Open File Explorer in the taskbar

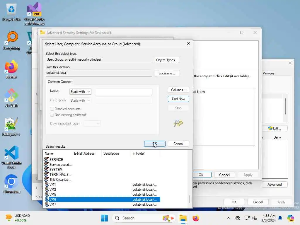point(183,218)
